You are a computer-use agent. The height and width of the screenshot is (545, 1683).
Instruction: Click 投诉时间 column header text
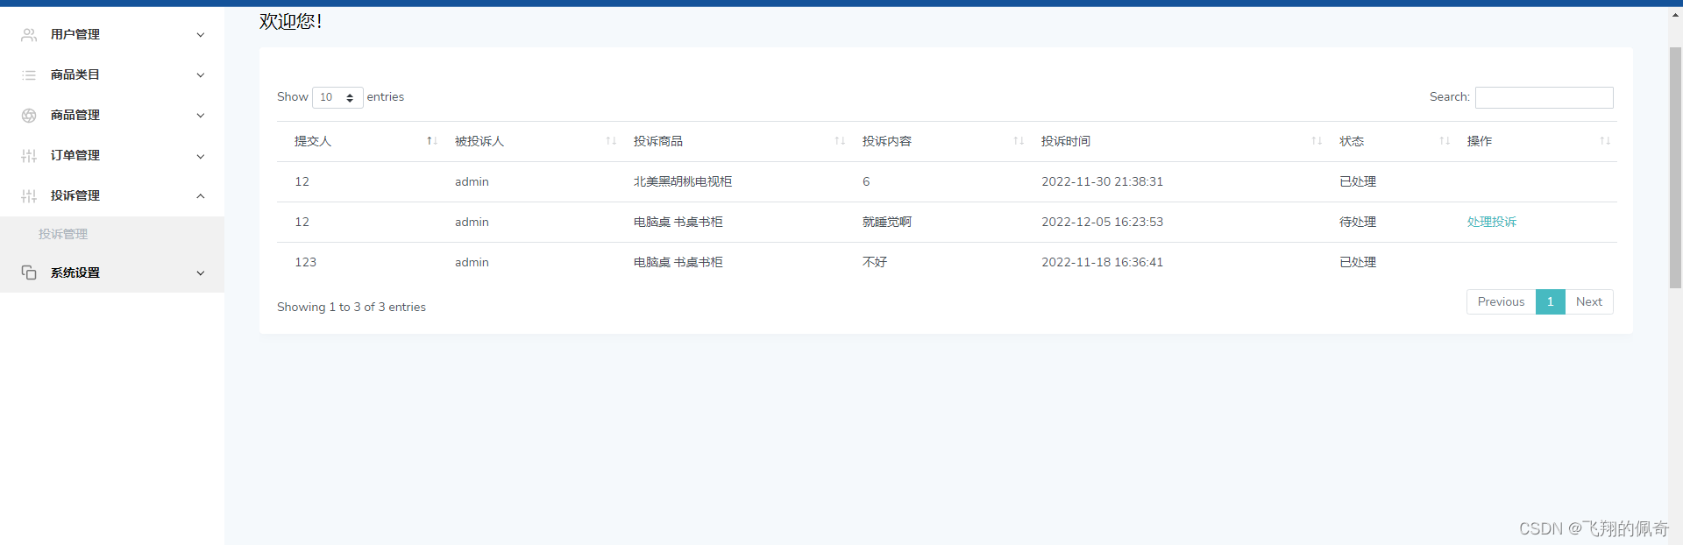coord(1065,141)
